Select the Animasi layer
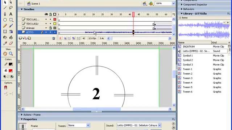Viewport: 232px width, 130px height. point(30,28)
